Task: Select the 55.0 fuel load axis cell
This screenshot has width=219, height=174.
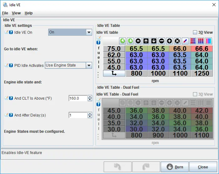Action: [114, 61]
